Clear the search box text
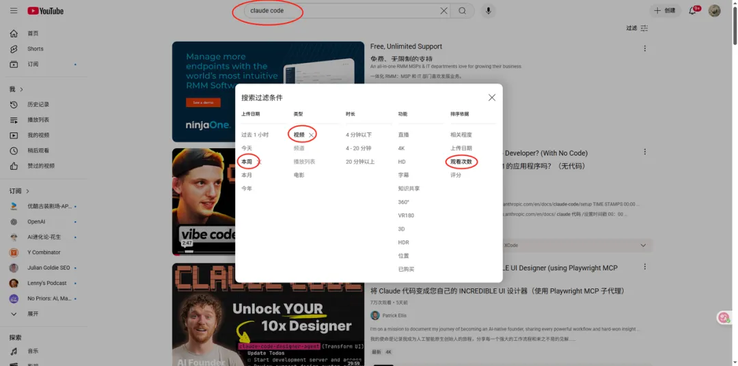 443,11
